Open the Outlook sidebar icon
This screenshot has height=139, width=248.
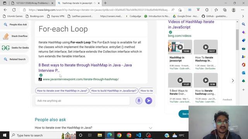(243, 73)
